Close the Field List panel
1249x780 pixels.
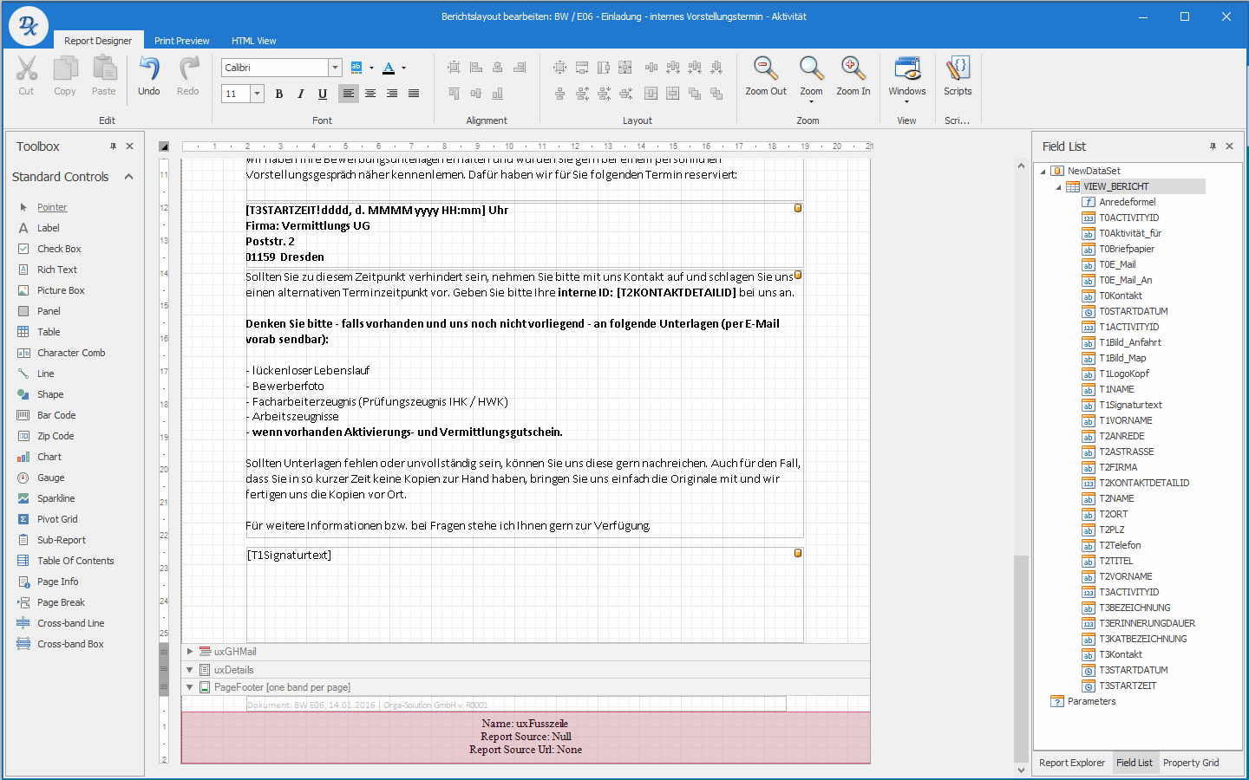click(x=1229, y=146)
